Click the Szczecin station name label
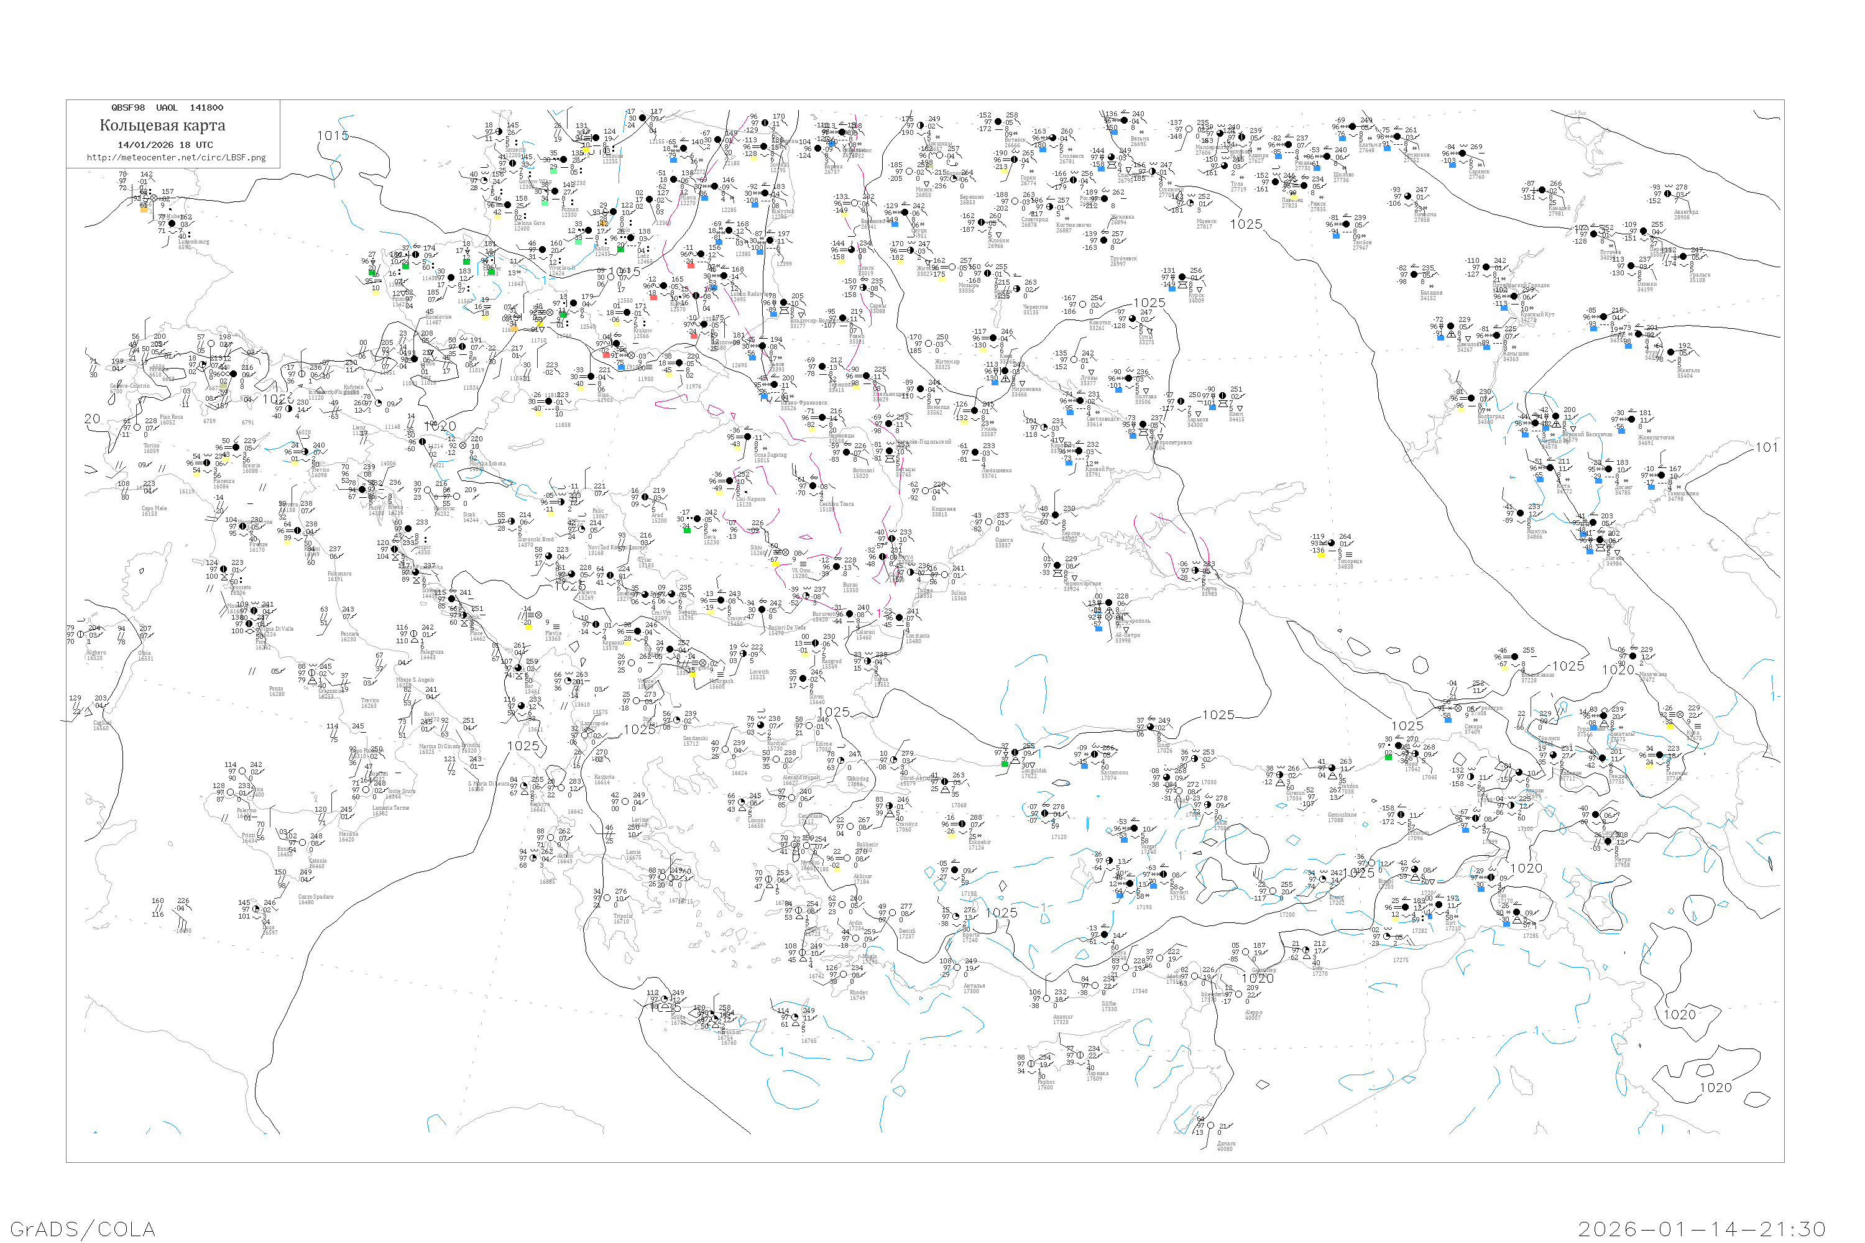 point(515,150)
